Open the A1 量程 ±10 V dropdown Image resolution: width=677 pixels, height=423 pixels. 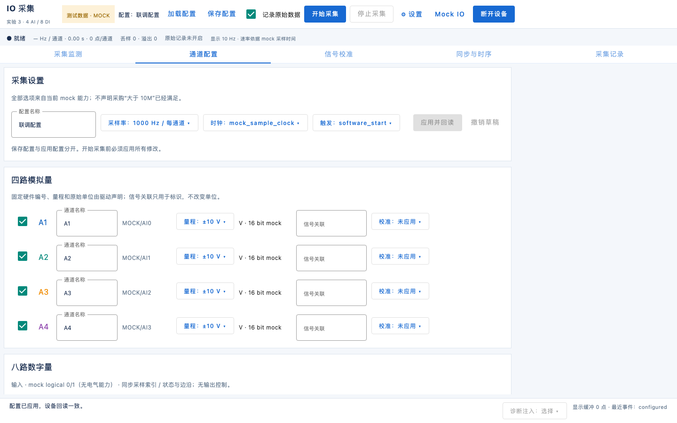205,221
